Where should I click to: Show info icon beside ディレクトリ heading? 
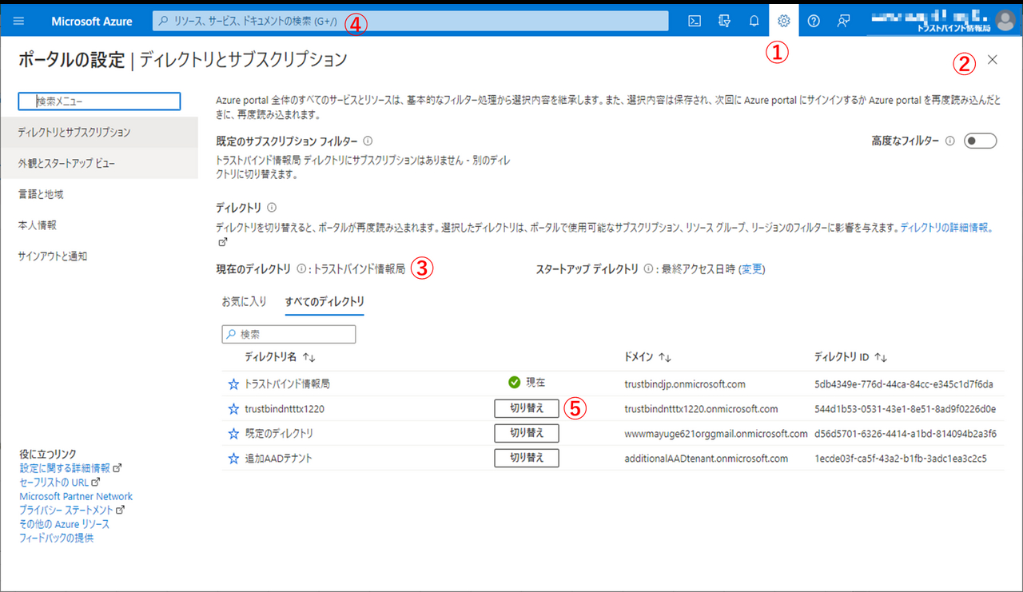[272, 208]
